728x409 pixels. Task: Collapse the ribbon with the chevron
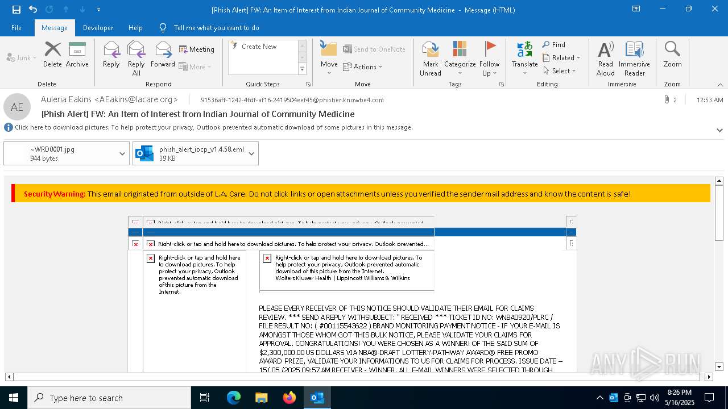[720, 85]
